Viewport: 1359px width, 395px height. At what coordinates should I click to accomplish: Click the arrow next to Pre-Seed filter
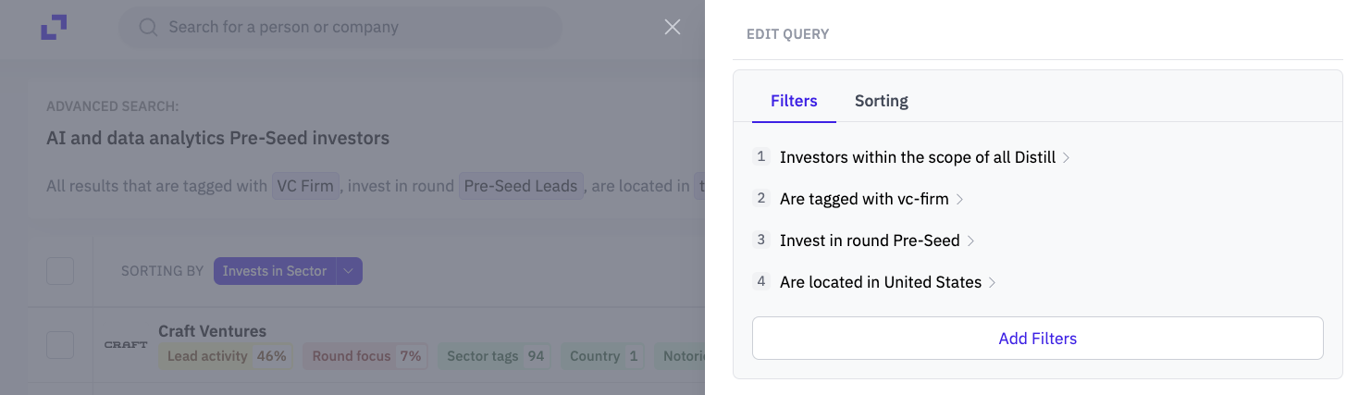(970, 241)
